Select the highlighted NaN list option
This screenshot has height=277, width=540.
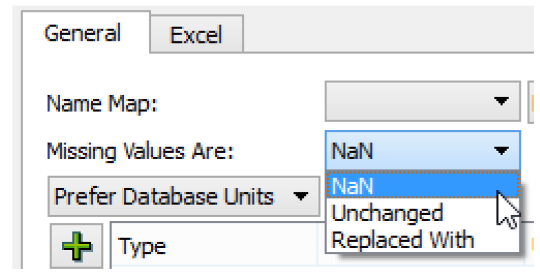[422, 185]
